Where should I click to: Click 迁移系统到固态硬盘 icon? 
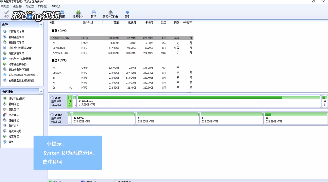coord(5,48)
